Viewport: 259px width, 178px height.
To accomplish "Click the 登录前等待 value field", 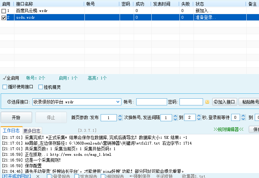I will pos(235,117).
